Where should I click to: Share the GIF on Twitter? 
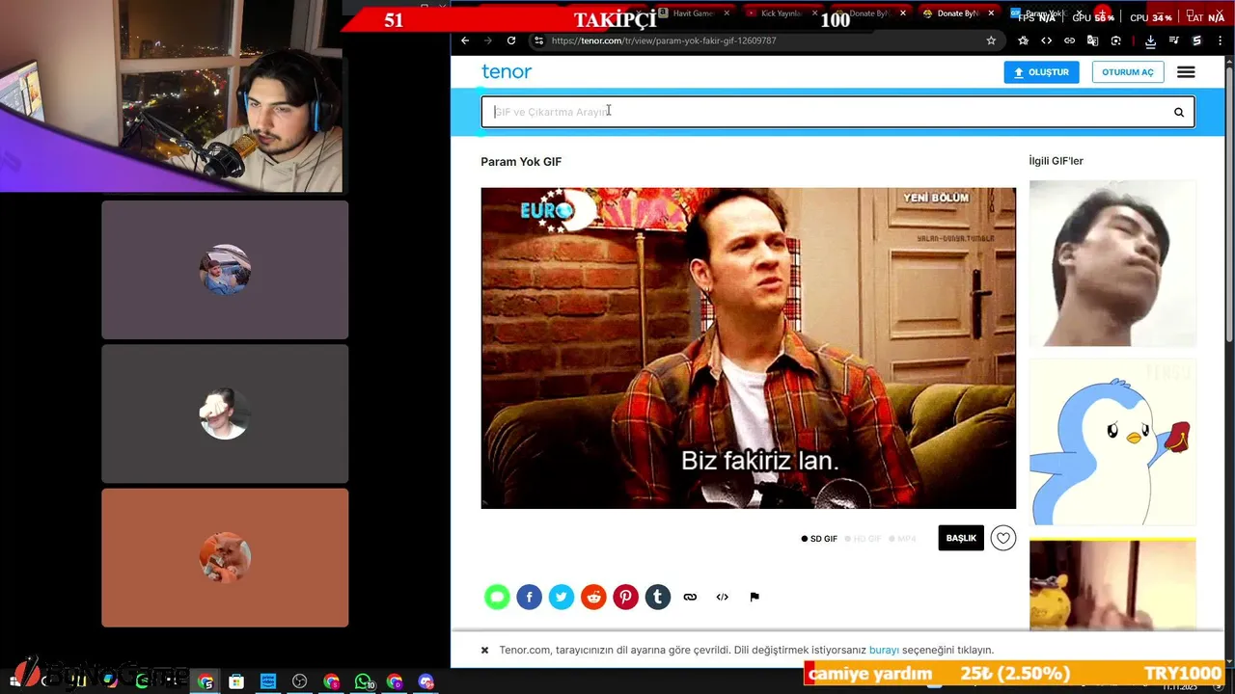pyautogui.click(x=562, y=598)
